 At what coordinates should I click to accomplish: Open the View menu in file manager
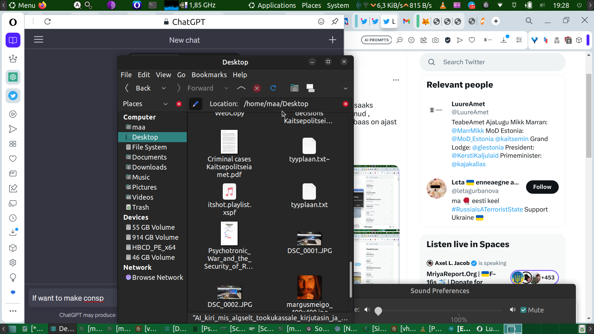163,75
